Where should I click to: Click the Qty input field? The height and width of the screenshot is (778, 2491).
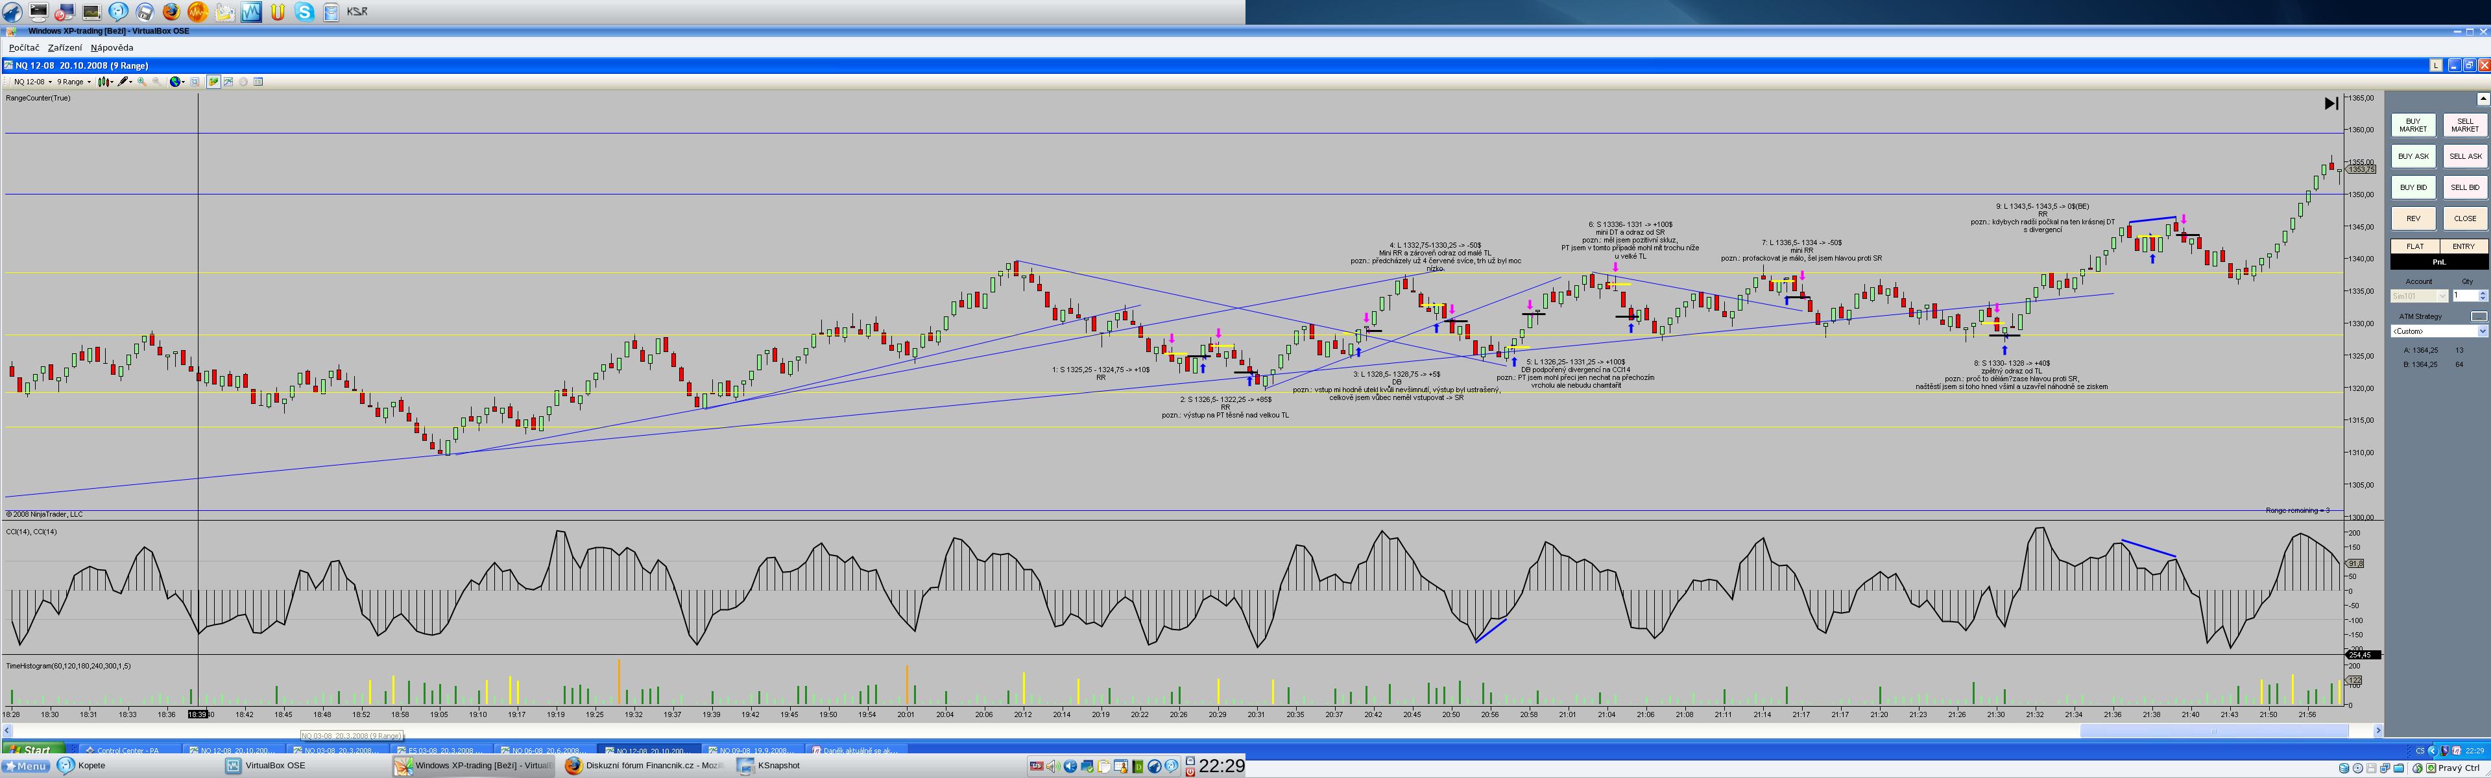2464,296
